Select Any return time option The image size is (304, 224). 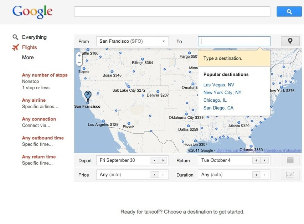click(x=39, y=157)
